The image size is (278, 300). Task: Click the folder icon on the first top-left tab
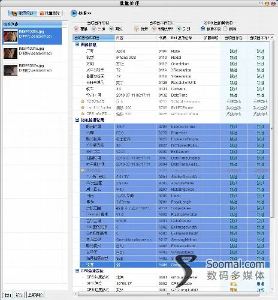14,13
